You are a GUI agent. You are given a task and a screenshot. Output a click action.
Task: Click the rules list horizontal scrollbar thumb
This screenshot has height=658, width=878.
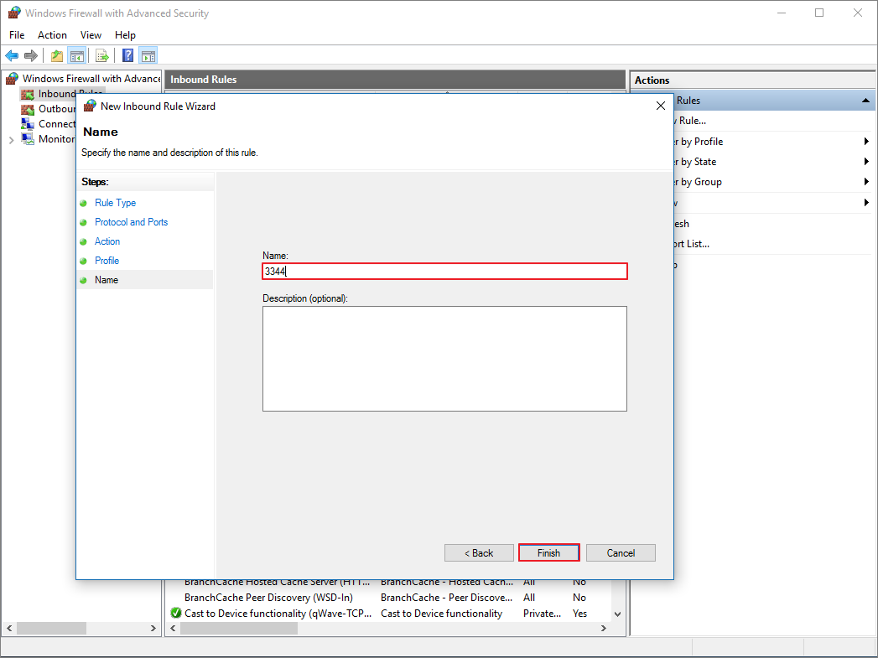click(239, 629)
